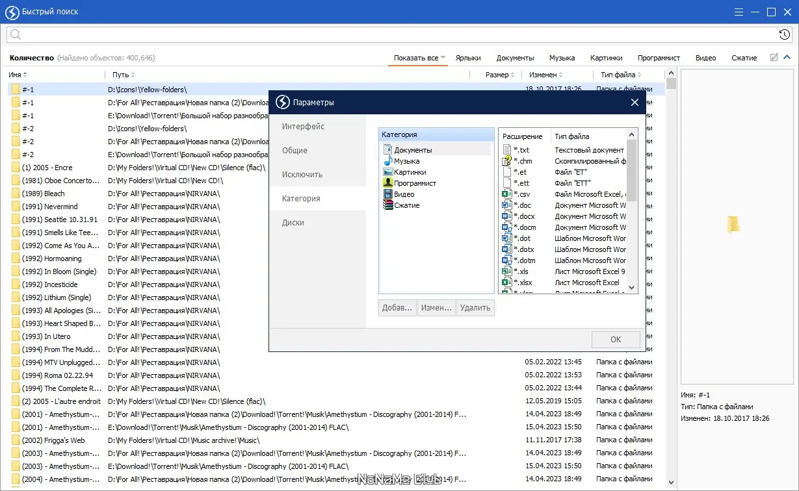Click the *.dotx template icon
799x491 pixels.
click(507, 249)
